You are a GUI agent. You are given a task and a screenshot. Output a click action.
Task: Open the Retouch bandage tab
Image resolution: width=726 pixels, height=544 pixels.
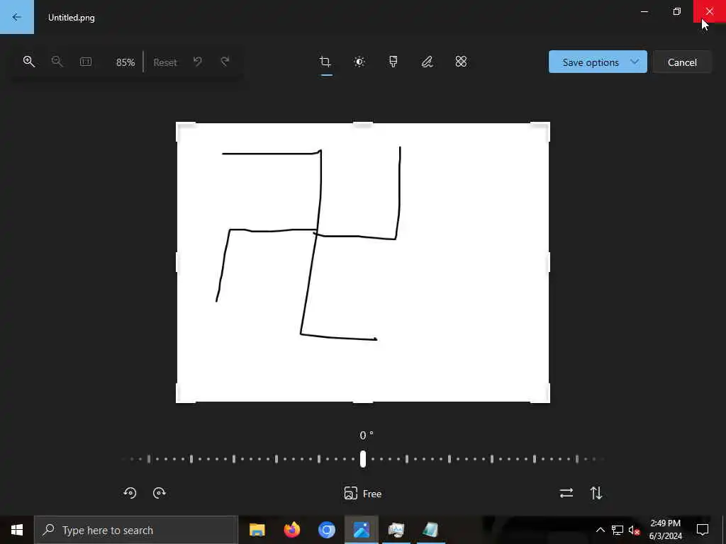461,62
